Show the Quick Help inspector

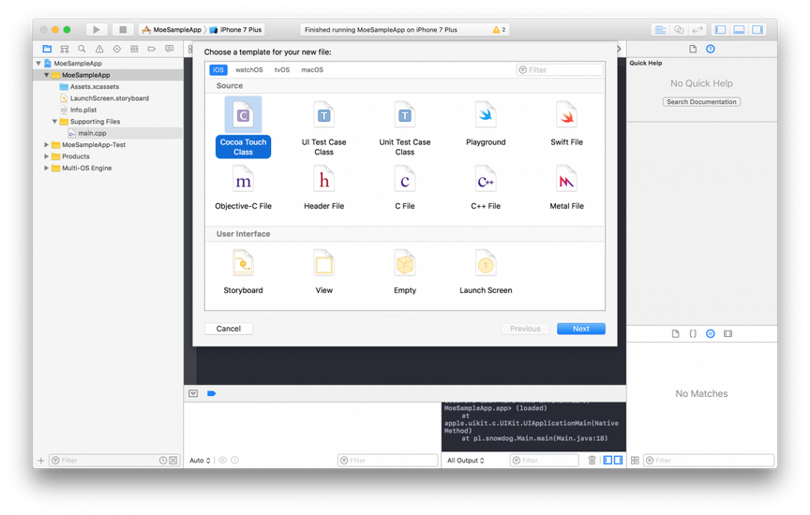[x=711, y=49]
